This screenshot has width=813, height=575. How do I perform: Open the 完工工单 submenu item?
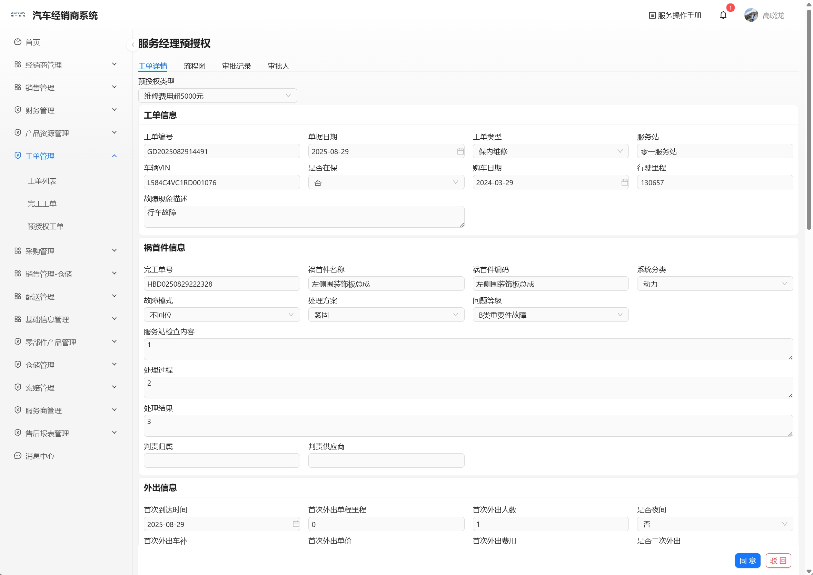click(x=42, y=204)
